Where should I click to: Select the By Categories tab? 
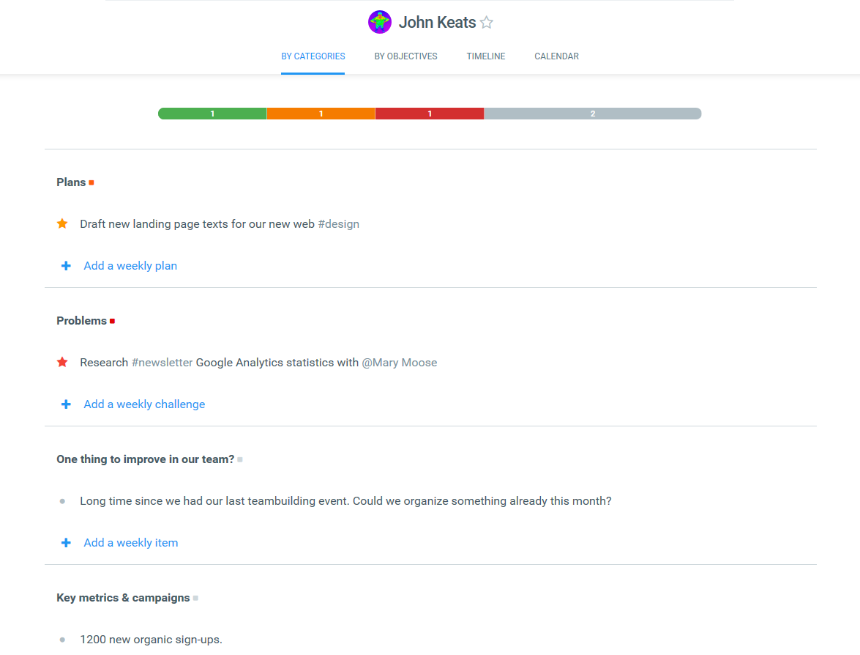click(313, 56)
